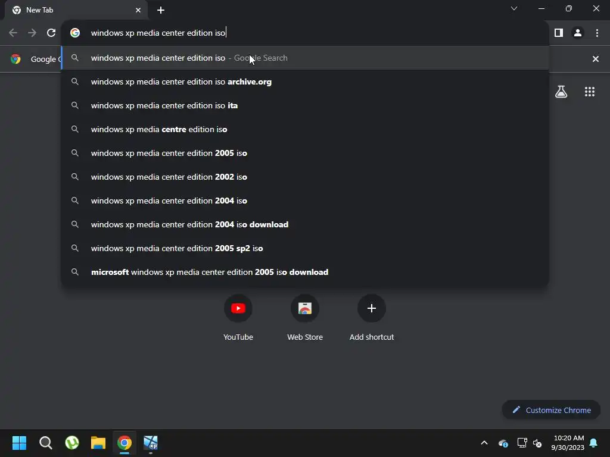This screenshot has height=457, width=610.
Task: Open File Explorer from the taskbar
Action: click(x=98, y=443)
